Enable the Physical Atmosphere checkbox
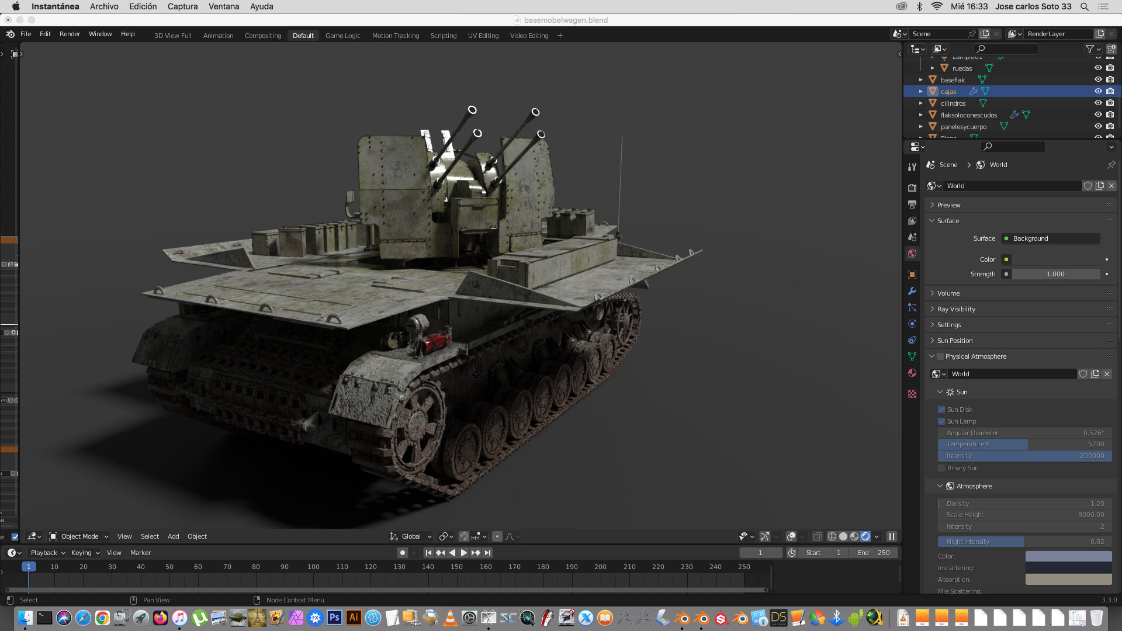Image resolution: width=1122 pixels, height=631 pixels. (x=940, y=356)
